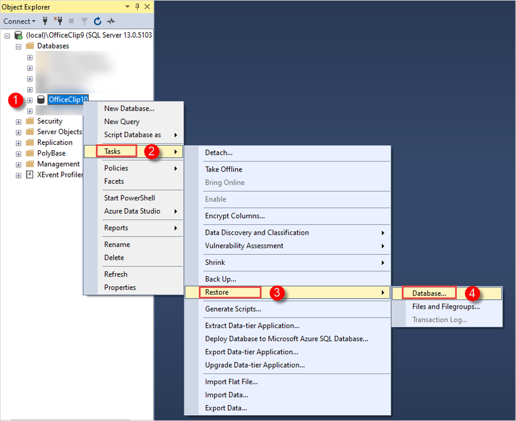The width and height of the screenshot is (516, 421).
Task: Open Vulnerability Assessment submenu
Action: (x=287, y=246)
